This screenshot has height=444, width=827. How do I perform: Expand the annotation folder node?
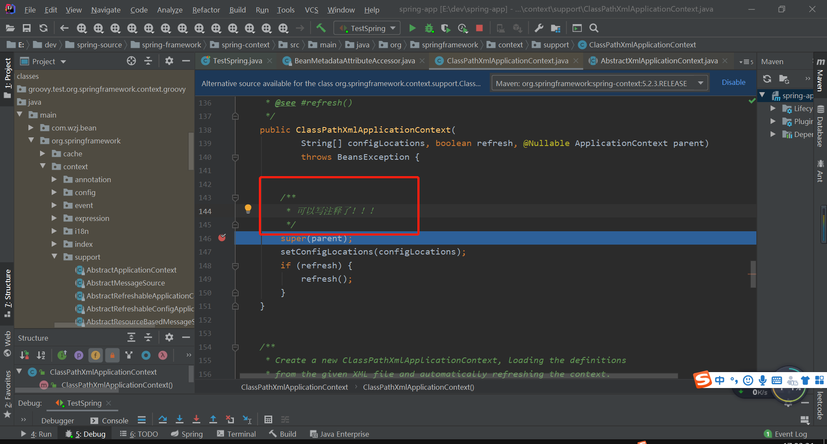54,179
